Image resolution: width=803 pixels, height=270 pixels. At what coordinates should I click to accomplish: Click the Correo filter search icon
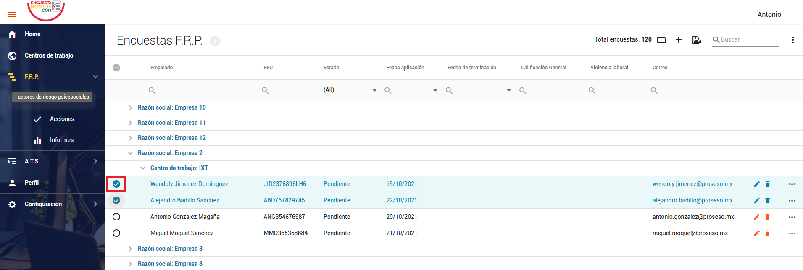point(654,90)
